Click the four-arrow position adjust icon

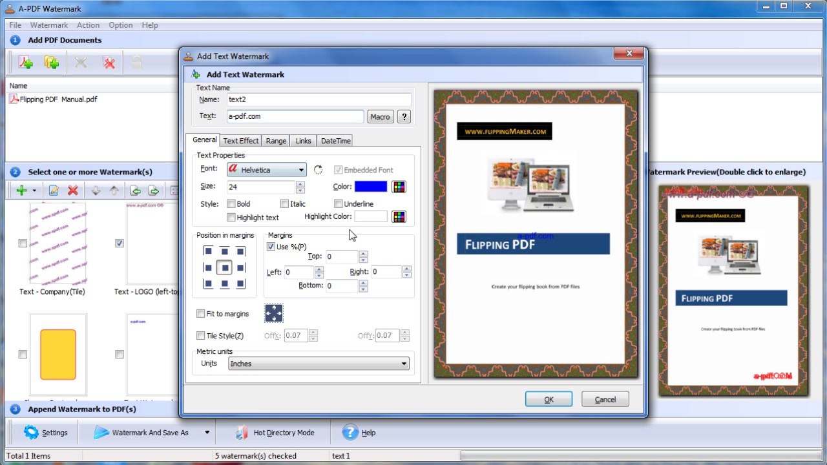tap(274, 314)
